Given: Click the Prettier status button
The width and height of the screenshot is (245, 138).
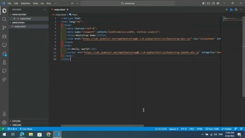Looking at the screenshot, I should [226, 129].
